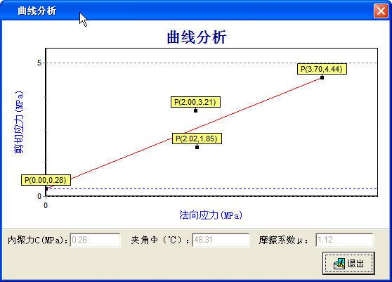The image size is (392, 282).
Task: Click the 内聚力C input field showing 0.28
Action: (95, 240)
